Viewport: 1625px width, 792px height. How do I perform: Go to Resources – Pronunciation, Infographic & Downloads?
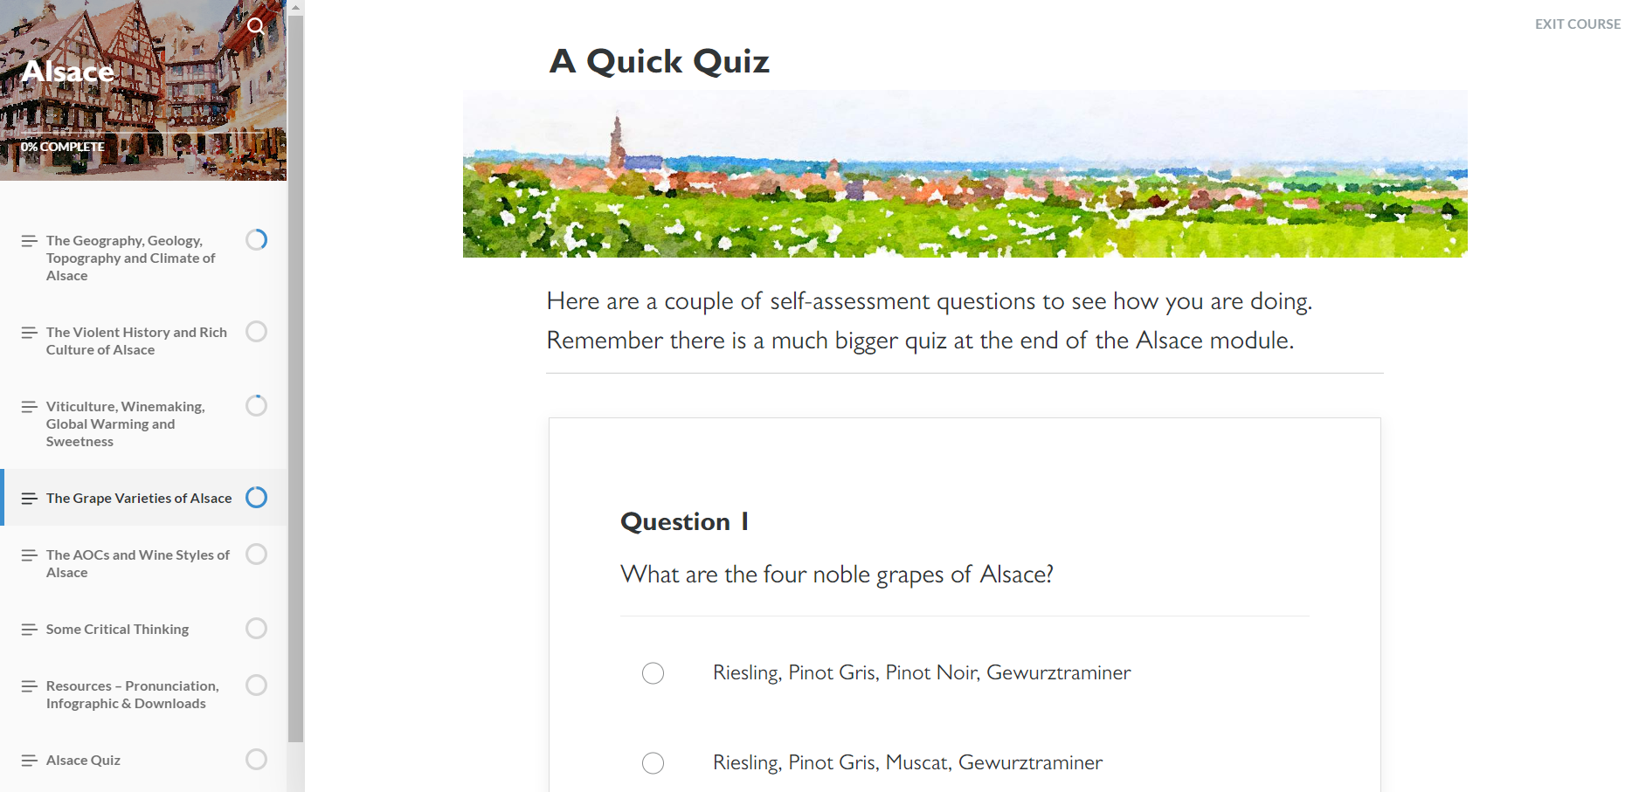click(133, 694)
